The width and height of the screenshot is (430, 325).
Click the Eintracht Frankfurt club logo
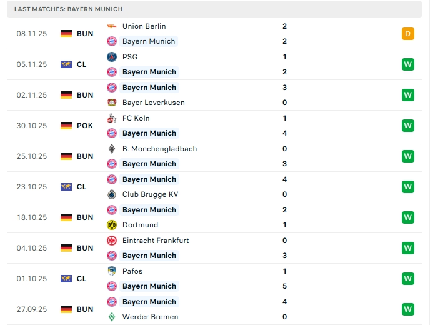tap(112, 241)
